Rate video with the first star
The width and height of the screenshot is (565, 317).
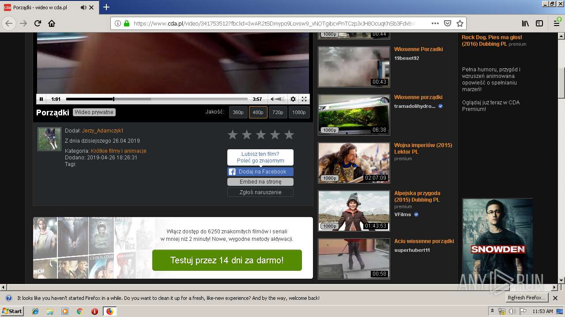pos(233,135)
